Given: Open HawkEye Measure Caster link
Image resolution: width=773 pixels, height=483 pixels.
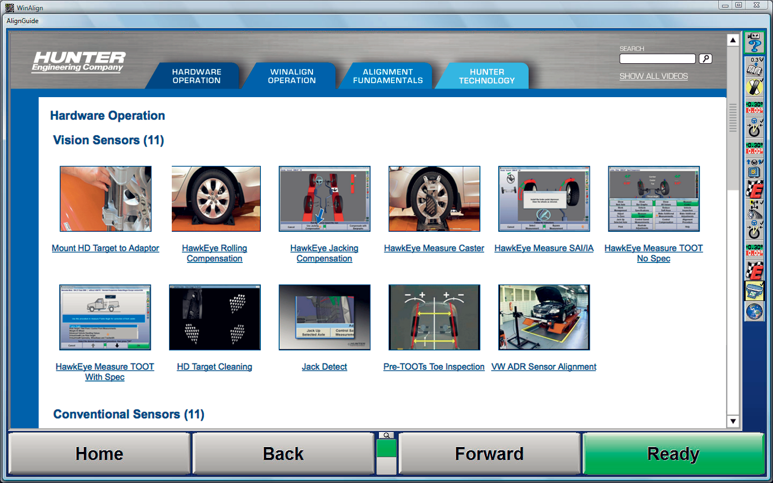Looking at the screenshot, I should click(x=434, y=248).
